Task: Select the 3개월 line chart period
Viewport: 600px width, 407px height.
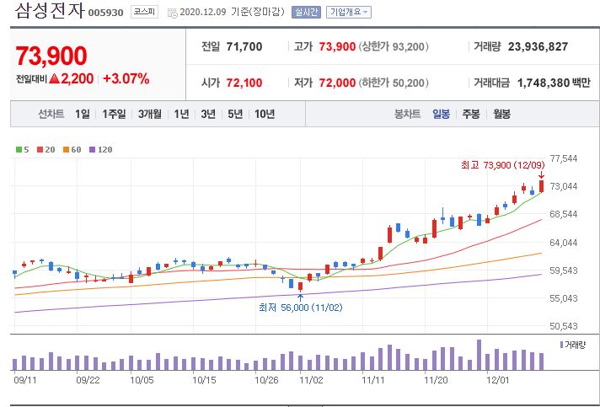Action: point(150,114)
